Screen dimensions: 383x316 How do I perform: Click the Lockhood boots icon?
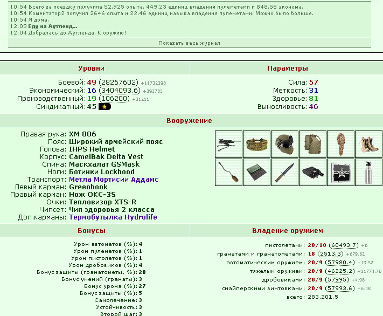point(368,145)
